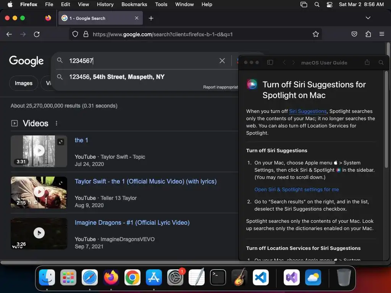Image resolution: width=391 pixels, height=293 pixels.
Task: Open TextEdit from the Dock
Action: coord(197,277)
